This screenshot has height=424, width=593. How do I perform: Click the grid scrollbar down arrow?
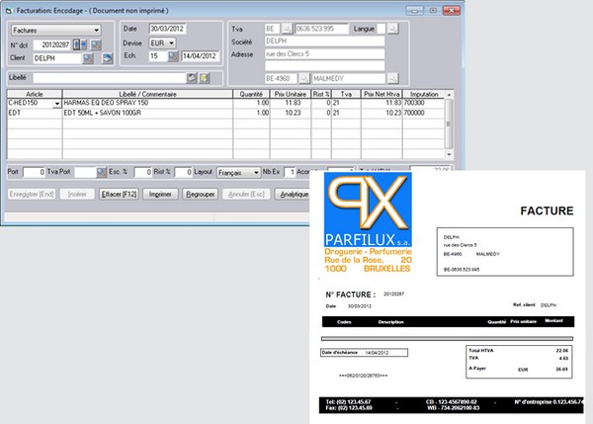click(449, 154)
